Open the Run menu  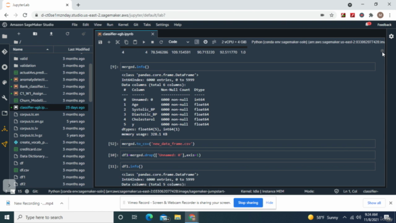(110, 25)
